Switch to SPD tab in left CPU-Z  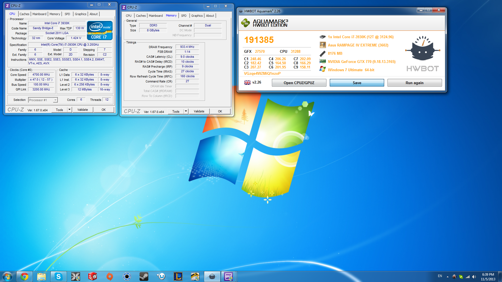[x=67, y=14]
